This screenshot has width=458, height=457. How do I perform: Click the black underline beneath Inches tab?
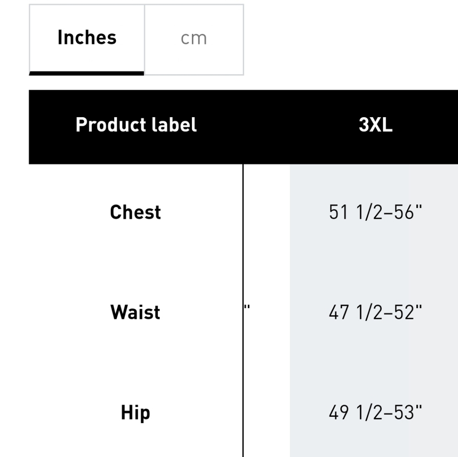[x=87, y=73]
